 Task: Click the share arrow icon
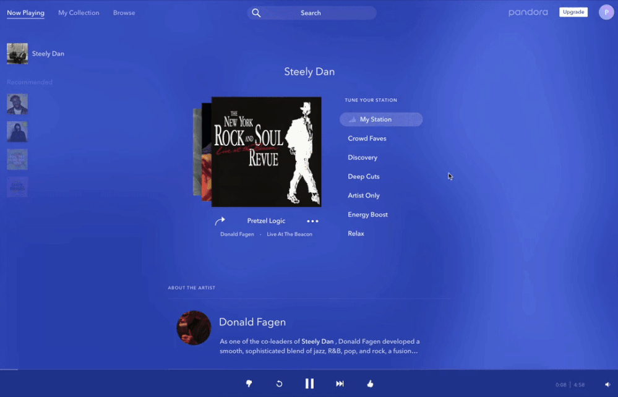(x=220, y=221)
